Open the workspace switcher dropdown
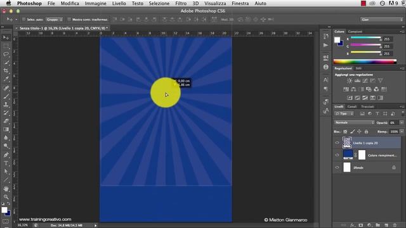 (382, 20)
